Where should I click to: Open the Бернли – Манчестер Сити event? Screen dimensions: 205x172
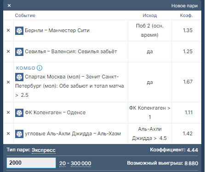click(x=57, y=30)
